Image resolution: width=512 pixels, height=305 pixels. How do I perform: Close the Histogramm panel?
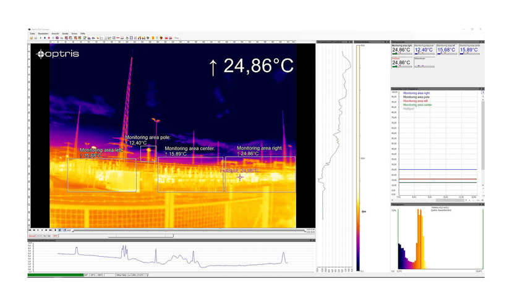[483, 204]
